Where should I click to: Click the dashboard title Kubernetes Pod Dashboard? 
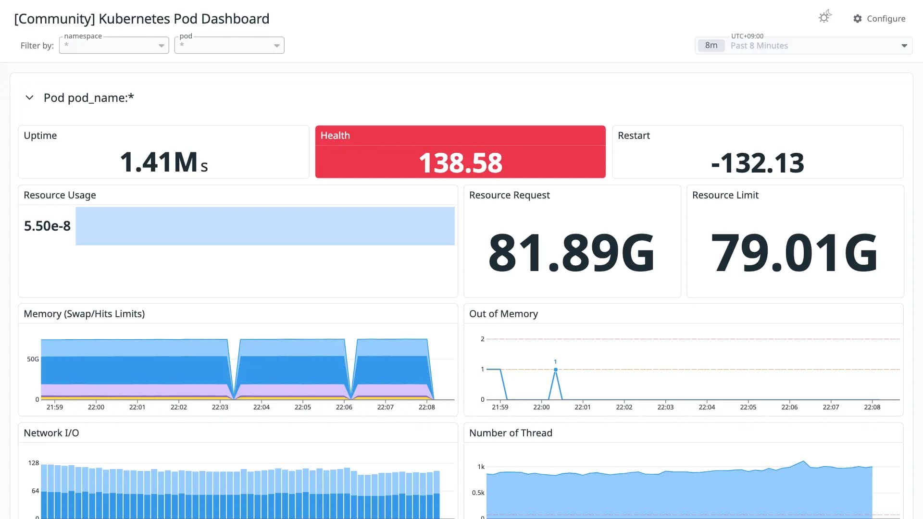[142, 18]
